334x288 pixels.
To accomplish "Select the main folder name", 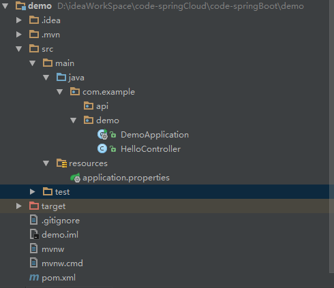I will point(65,63).
